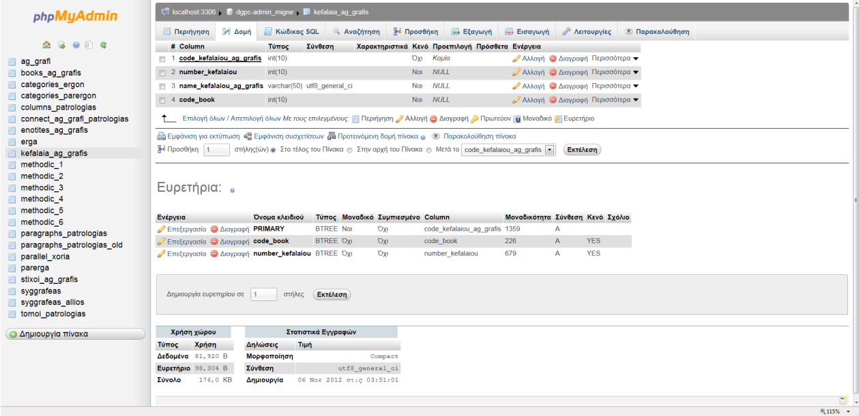Click the pencil edit icon for number_kefalaiou index
Viewport: 859px width, 416px height.
point(161,254)
